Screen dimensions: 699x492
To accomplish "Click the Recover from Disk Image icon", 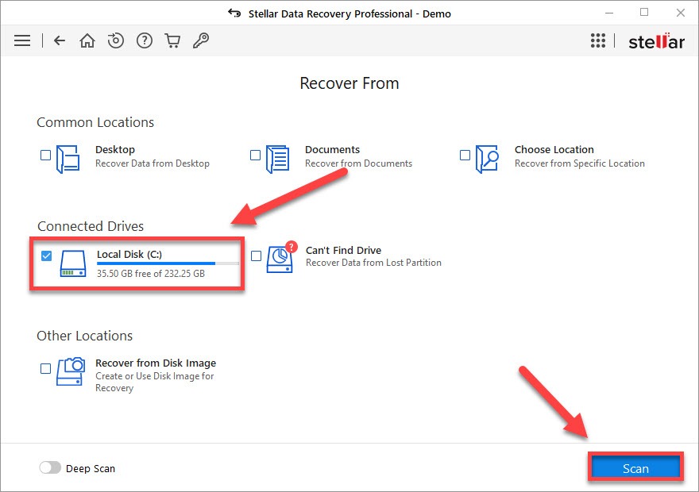I will (x=71, y=371).
